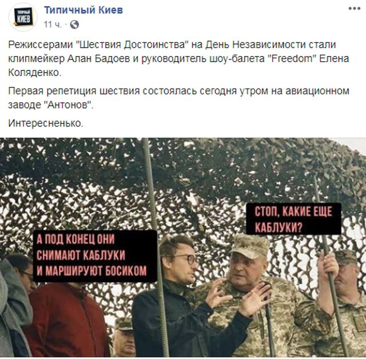Click "Freedom" in the post text
Image resolution: width=366 pixels, height=359 pixels.
292,58
